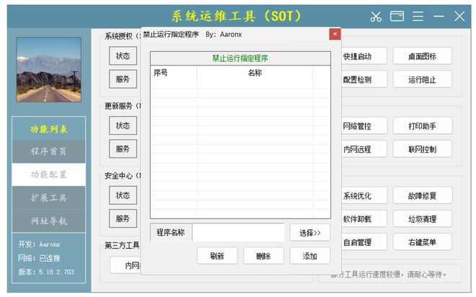Click the window panel icon in title bar

pyautogui.click(x=397, y=16)
